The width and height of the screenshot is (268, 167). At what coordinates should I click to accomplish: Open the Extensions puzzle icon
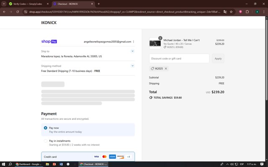pyautogui.click(x=247, y=12)
